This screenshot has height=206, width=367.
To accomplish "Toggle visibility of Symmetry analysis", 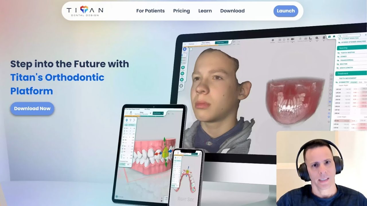I will 336,82.
